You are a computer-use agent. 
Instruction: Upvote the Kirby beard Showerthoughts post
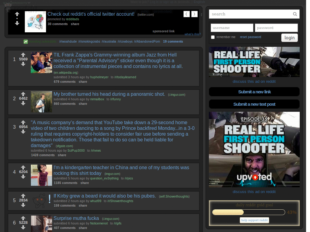pyautogui.click(x=23, y=196)
